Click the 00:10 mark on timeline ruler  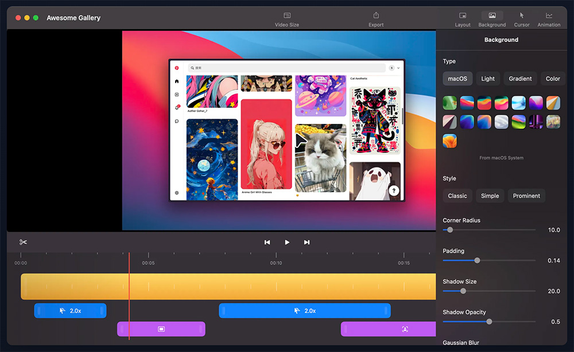tap(276, 263)
